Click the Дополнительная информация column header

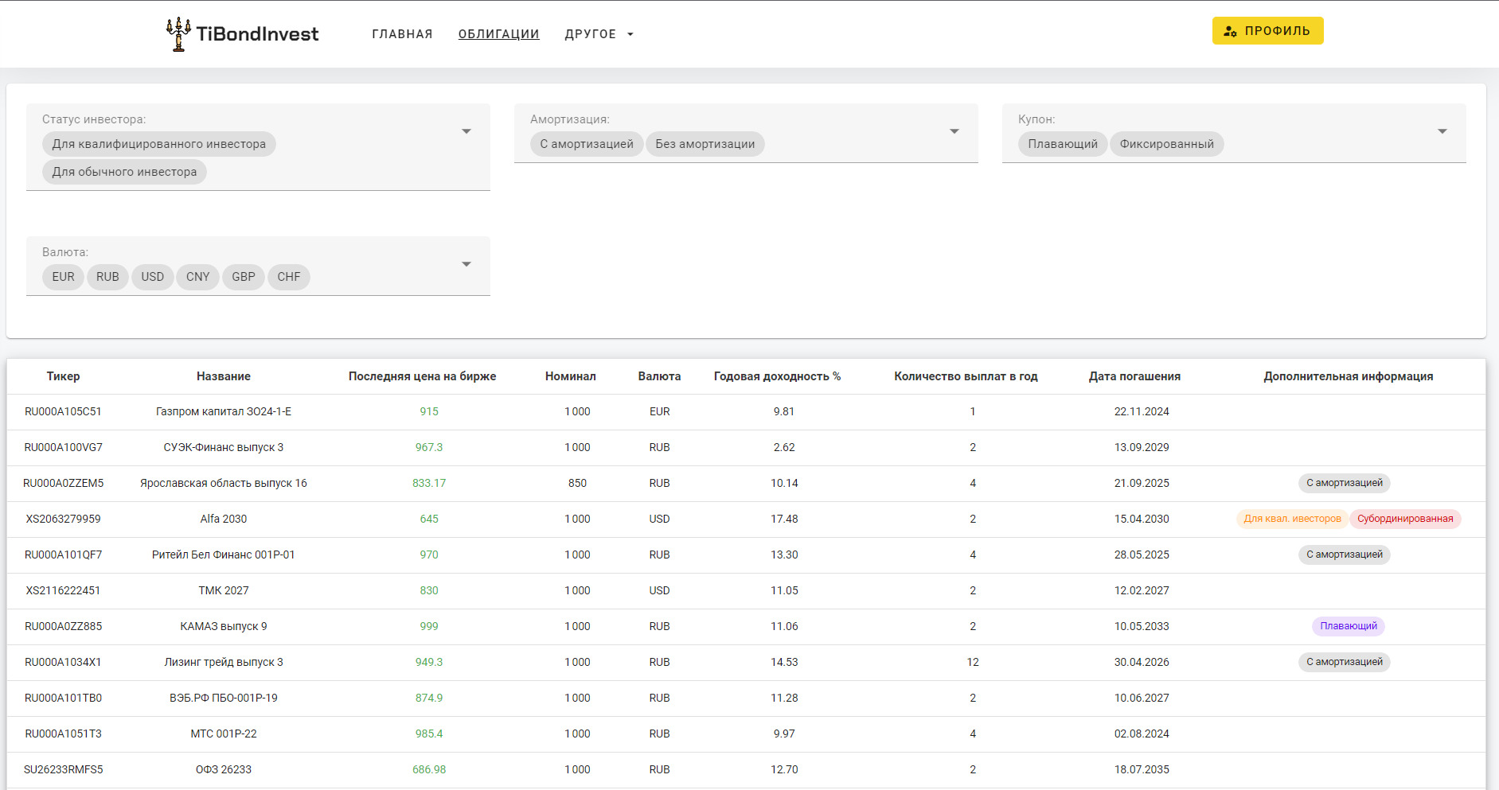(1349, 376)
